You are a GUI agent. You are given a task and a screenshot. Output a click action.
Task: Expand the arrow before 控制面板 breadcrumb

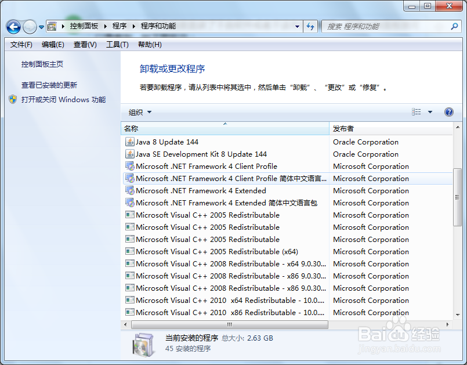click(63, 26)
